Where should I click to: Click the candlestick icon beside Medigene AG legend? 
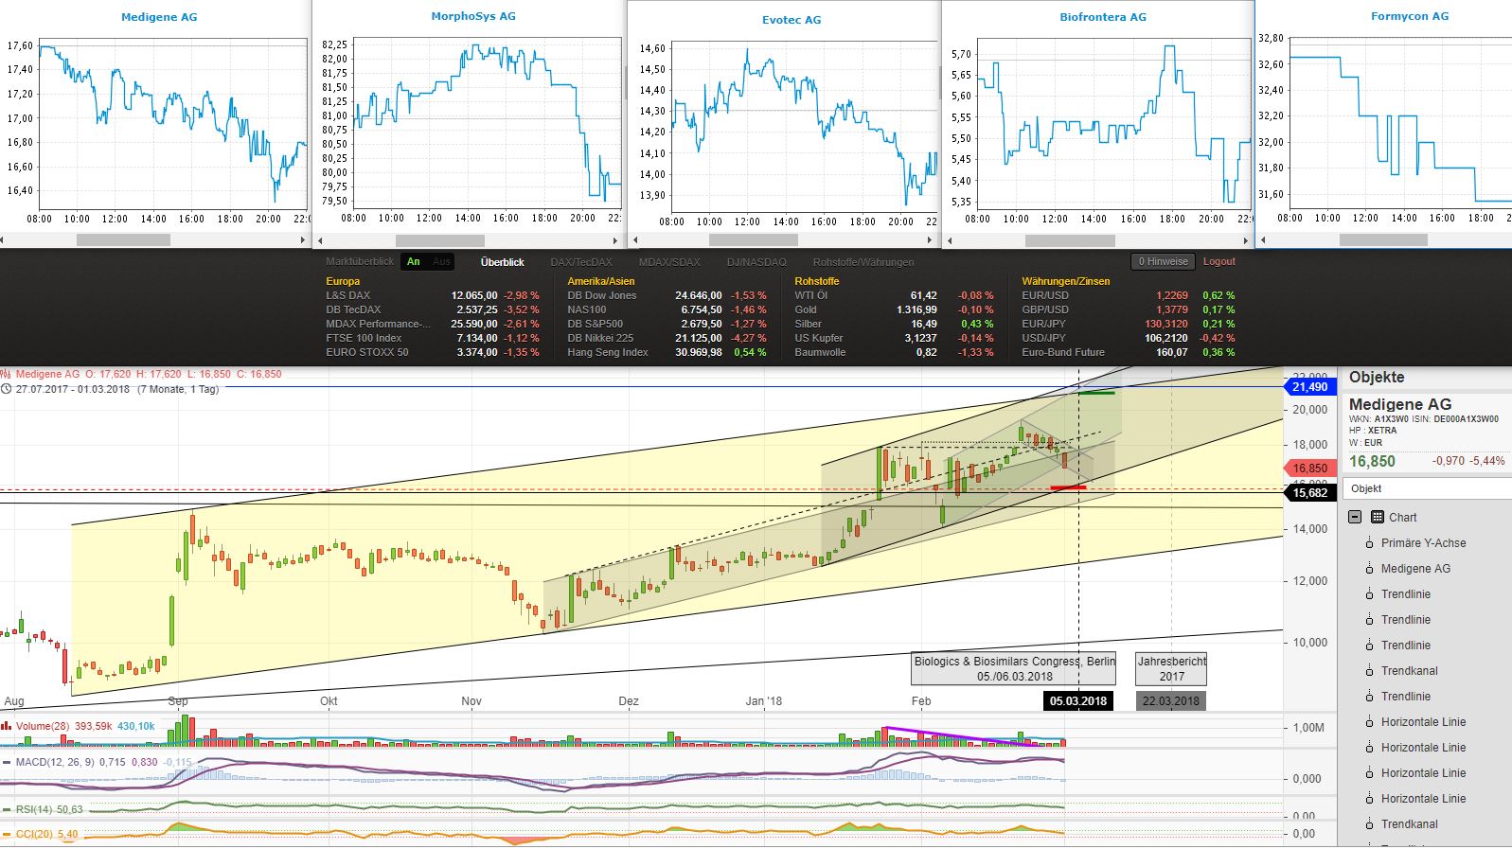tap(6, 374)
